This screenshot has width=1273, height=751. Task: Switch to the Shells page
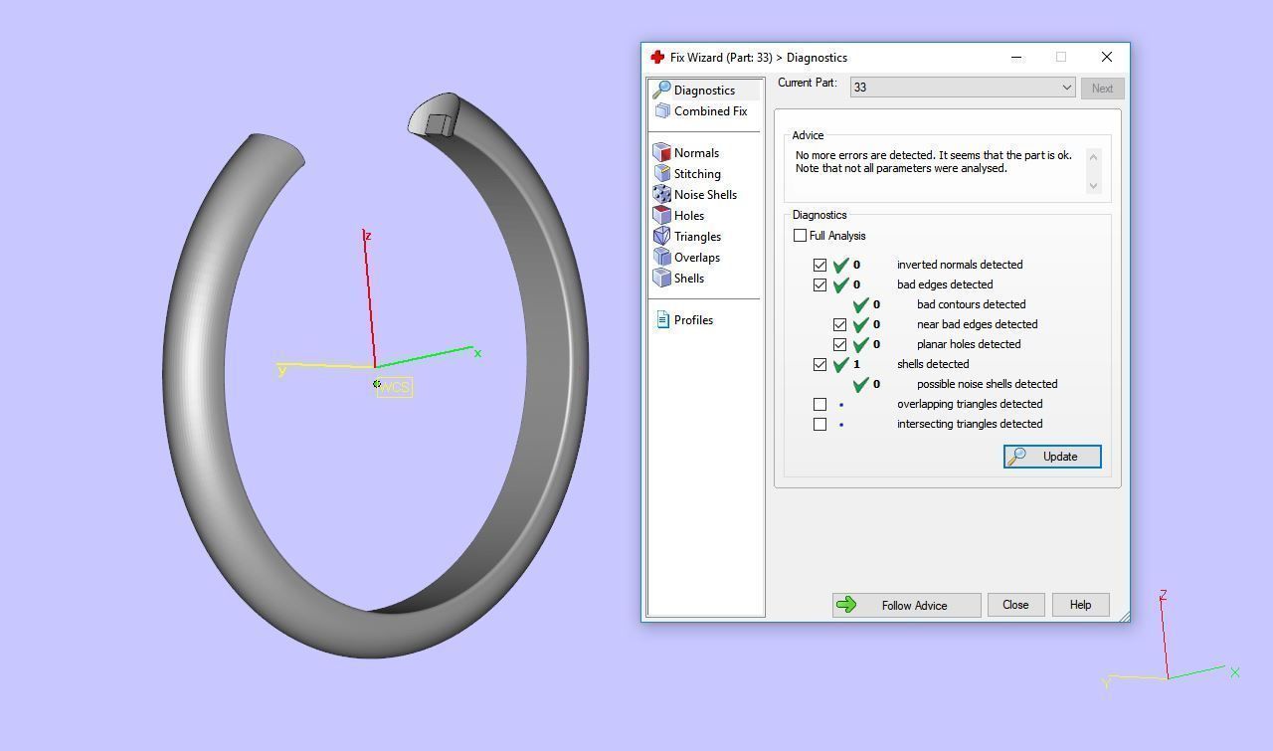(x=689, y=279)
